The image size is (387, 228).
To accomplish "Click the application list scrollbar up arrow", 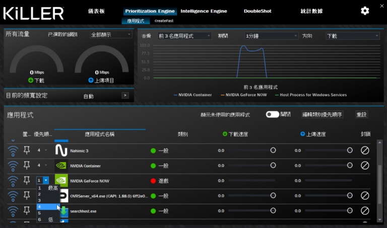I will click(379, 142).
